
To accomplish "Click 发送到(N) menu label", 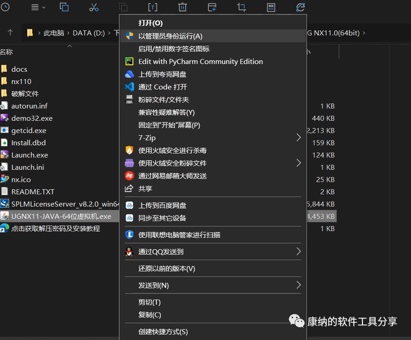I will tap(154, 285).
